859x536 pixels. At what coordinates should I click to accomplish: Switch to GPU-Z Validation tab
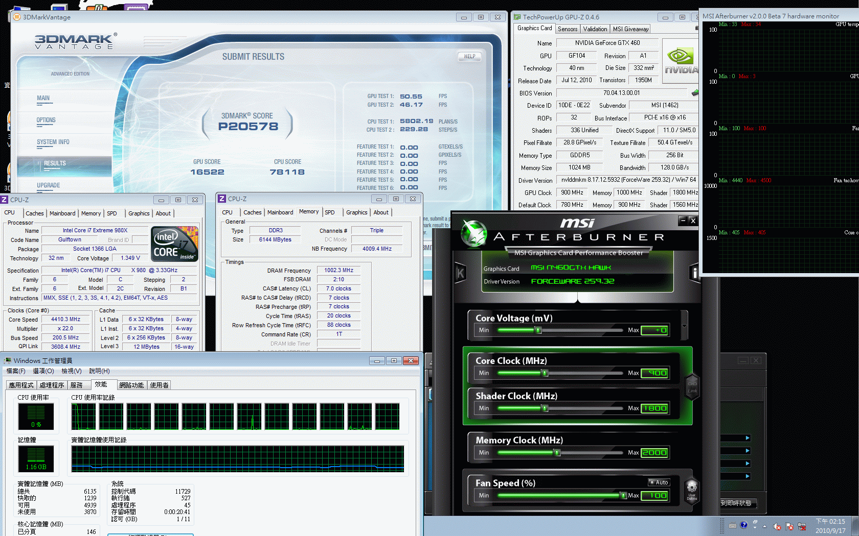click(x=595, y=29)
